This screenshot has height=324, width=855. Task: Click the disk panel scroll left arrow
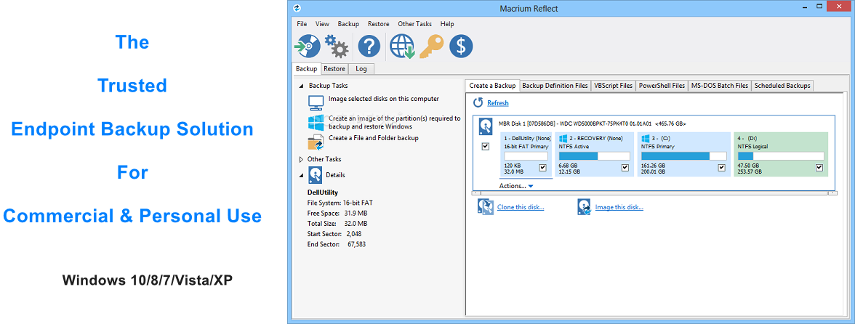pyautogui.click(x=476, y=193)
